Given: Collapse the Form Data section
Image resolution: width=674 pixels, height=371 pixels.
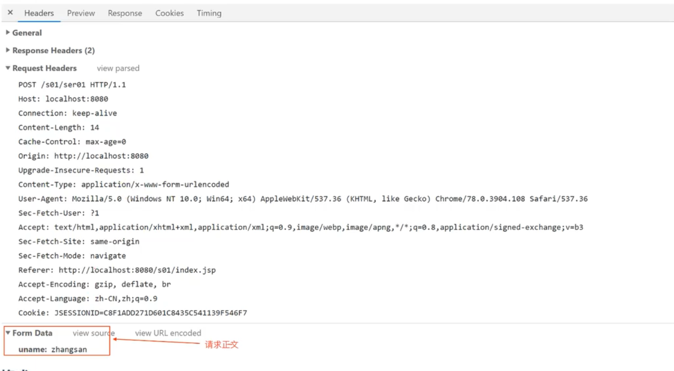Looking at the screenshot, I should tap(29, 333).
